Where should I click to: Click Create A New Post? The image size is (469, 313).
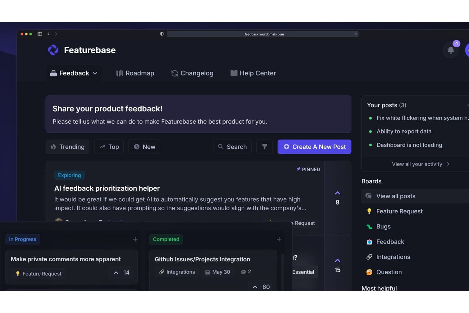click(x=314, y=147)
